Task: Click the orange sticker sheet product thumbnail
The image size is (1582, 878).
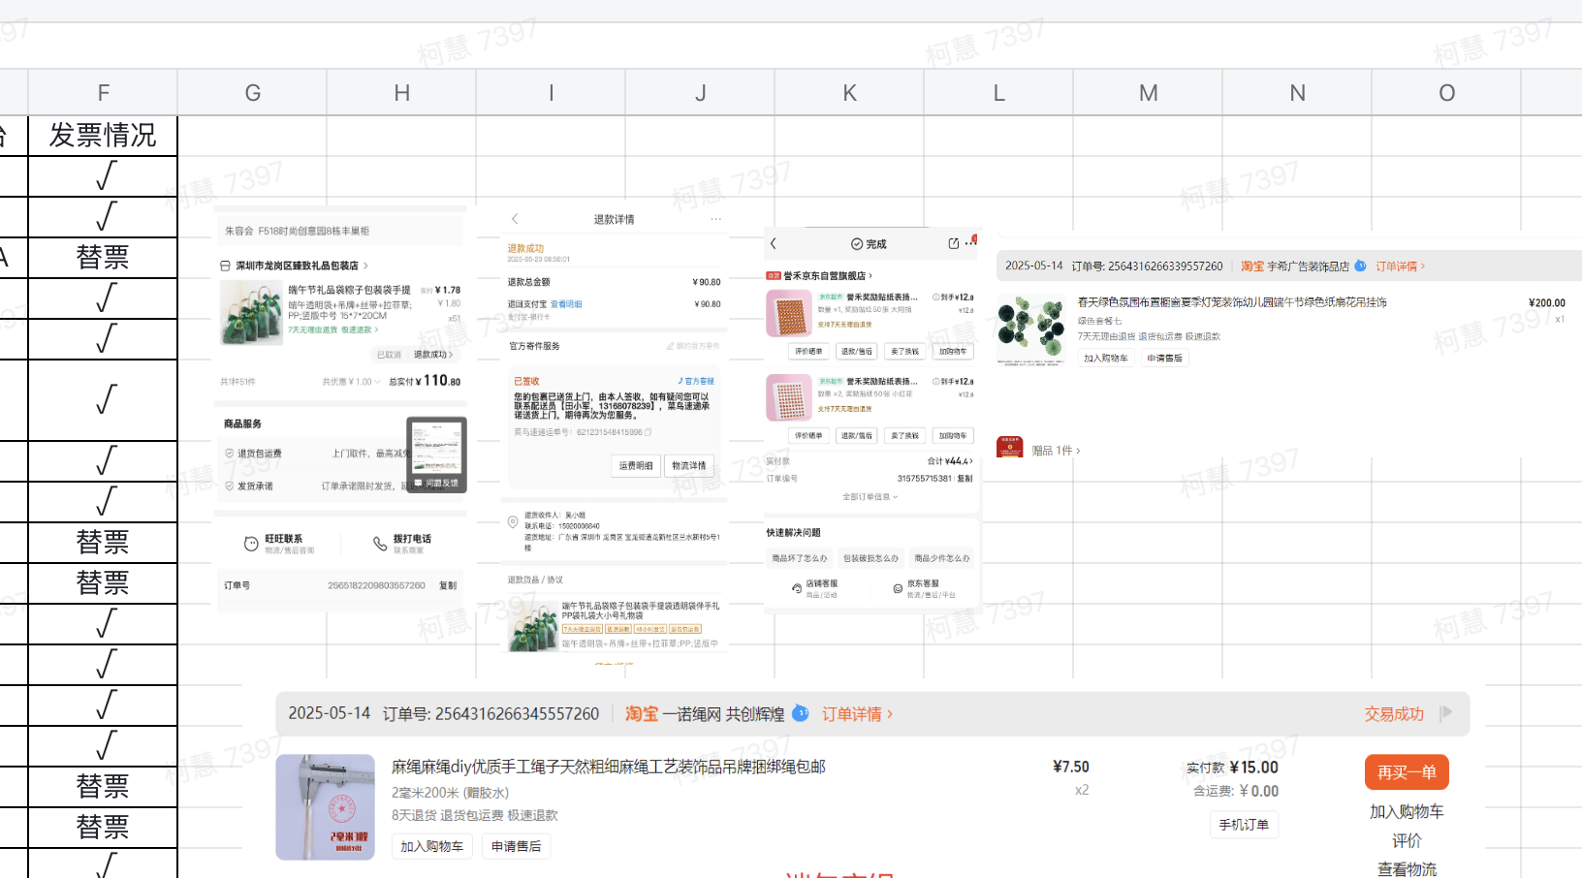Action: pyautogui.click(x=789, y=313)
